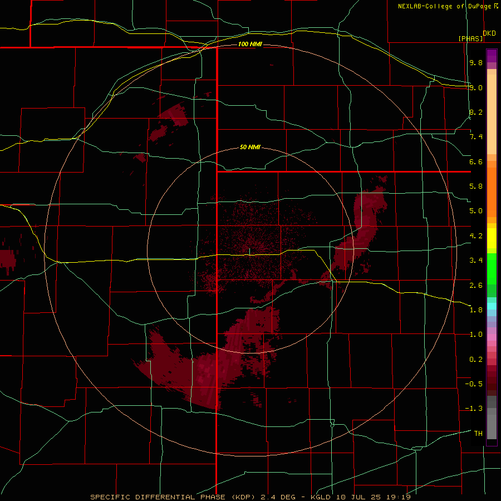Click the -1.3 scale value
Viewport: 501px width, 501px height.
(x=474, y=409)
